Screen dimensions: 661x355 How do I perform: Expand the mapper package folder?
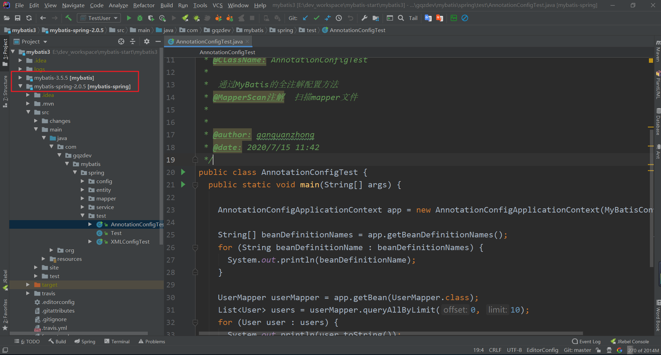[83, 198]
